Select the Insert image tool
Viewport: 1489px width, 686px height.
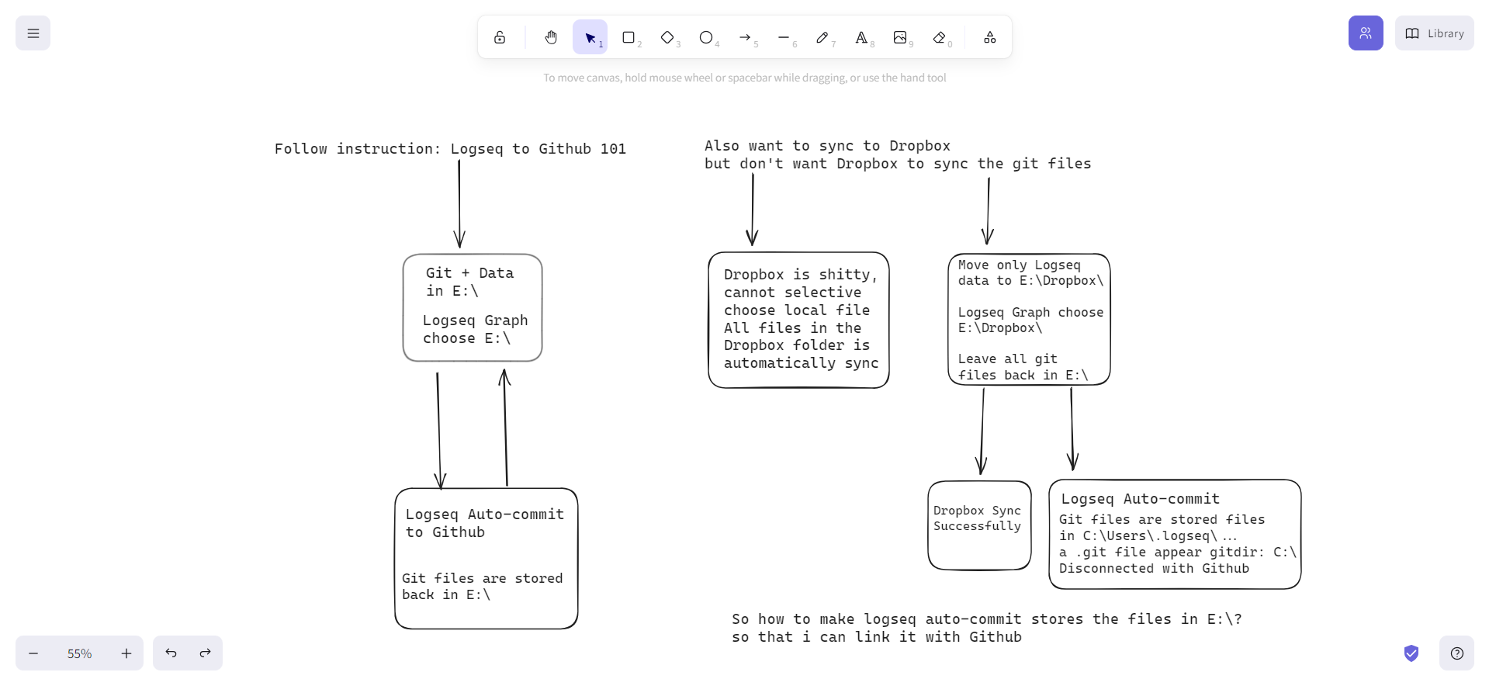(900, 37)
